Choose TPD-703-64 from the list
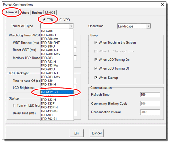The width and height of the screenshot is (170, 144). (57, 119)
